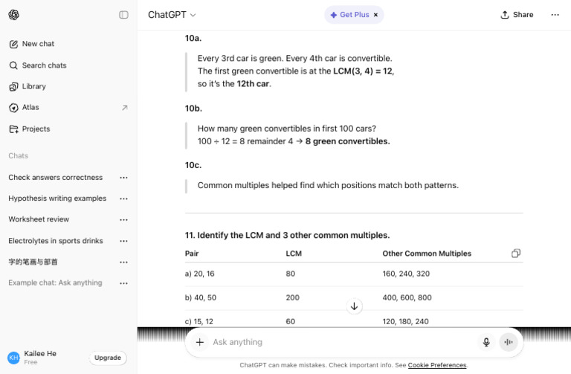Copy the LCM table
571x374 pixels.
(x=516, y=254)
